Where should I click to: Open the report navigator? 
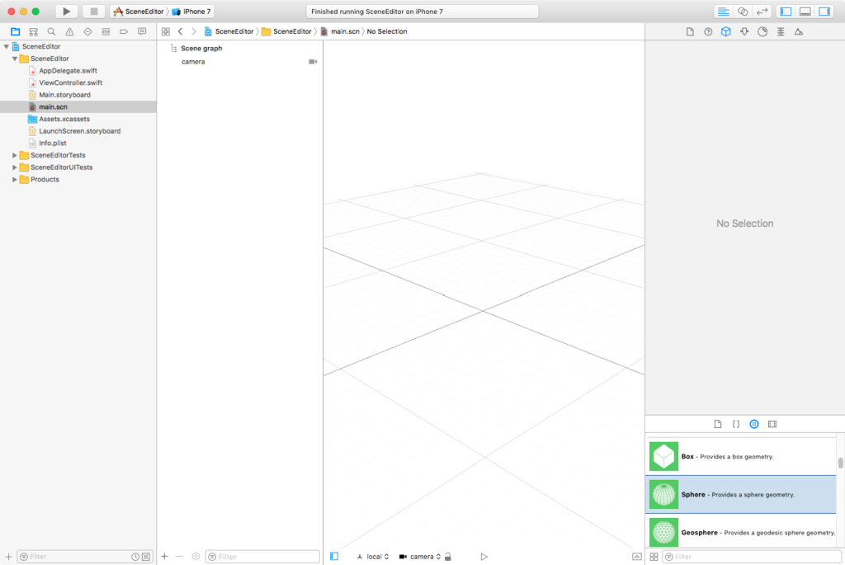[x=142, y=32]
